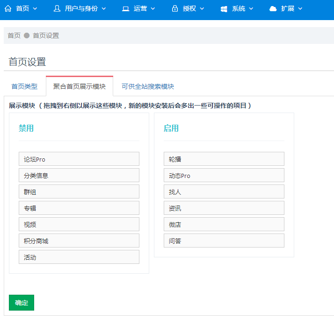Screen dimensions: 334x319
Task: Expand the 系统 menu chevron
Action: pos(251,9)
